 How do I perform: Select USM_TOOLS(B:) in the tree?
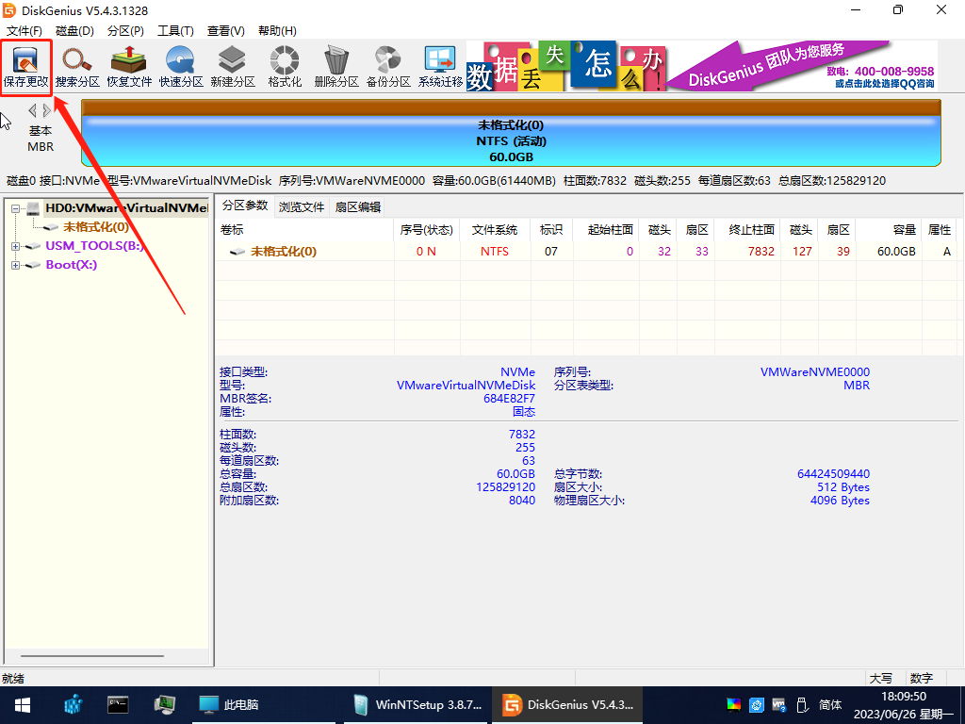click(94, 246)
